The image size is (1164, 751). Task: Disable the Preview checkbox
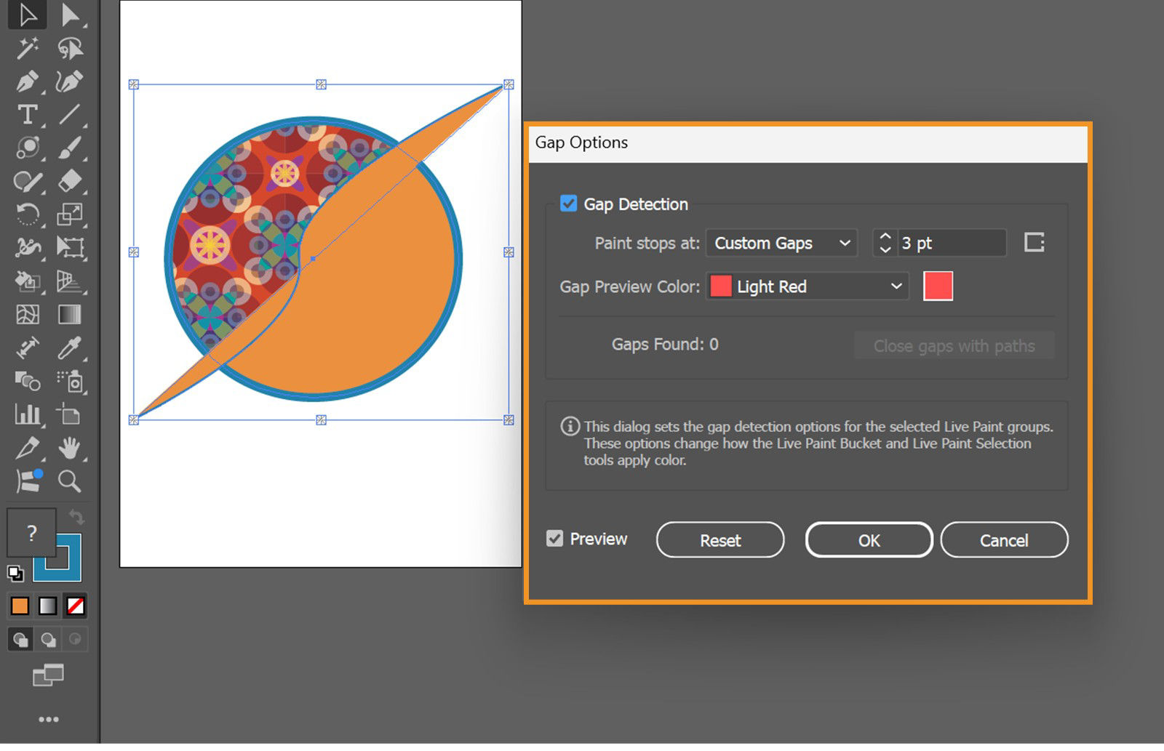[555, 539]
